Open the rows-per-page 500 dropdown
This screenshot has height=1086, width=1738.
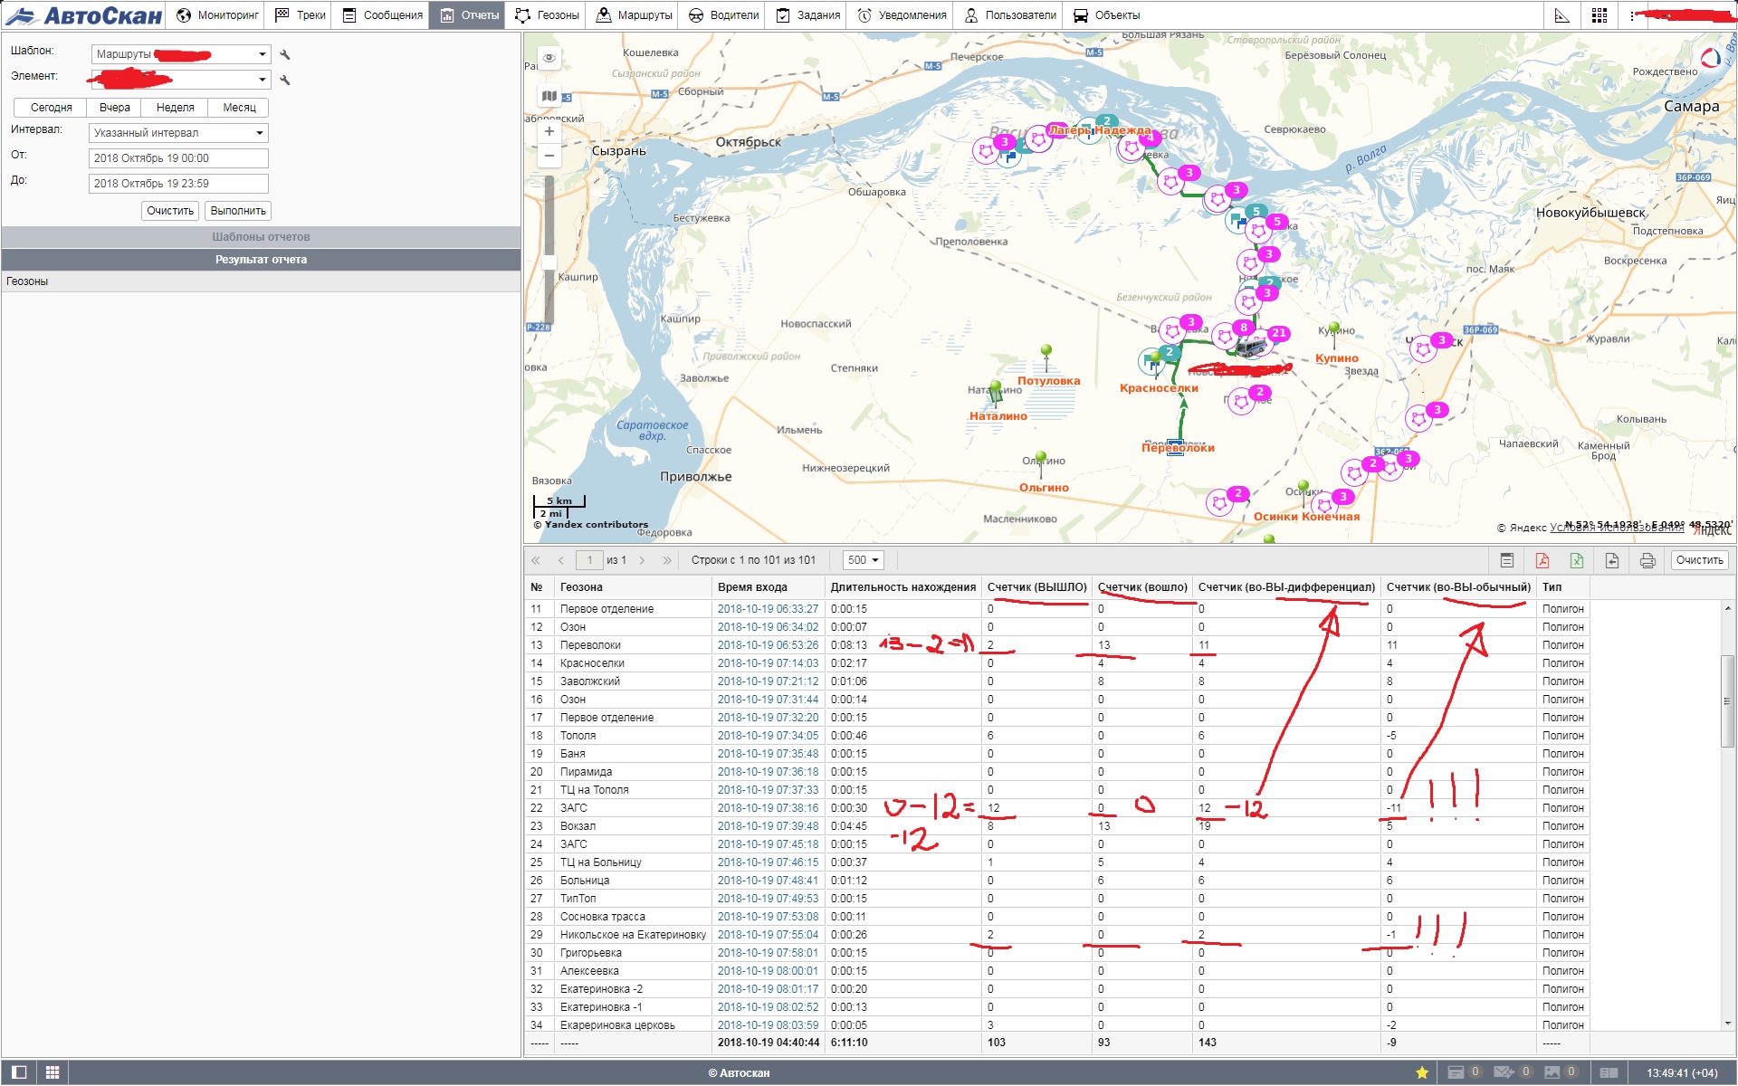tap(863, 560)
